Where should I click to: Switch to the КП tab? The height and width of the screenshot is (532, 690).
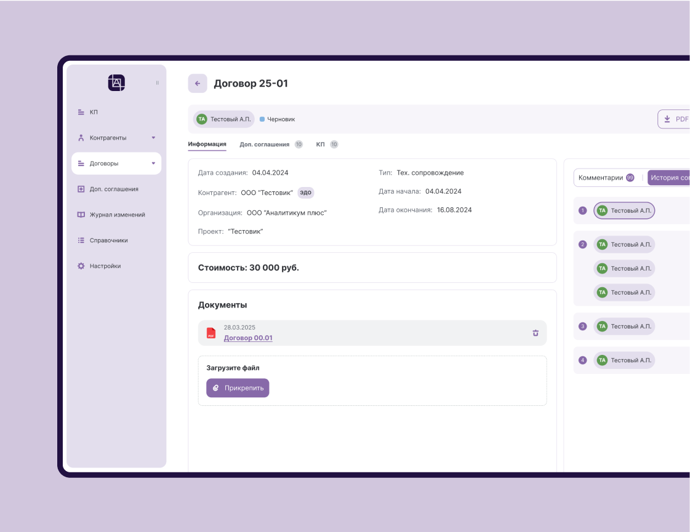(327, 144)
